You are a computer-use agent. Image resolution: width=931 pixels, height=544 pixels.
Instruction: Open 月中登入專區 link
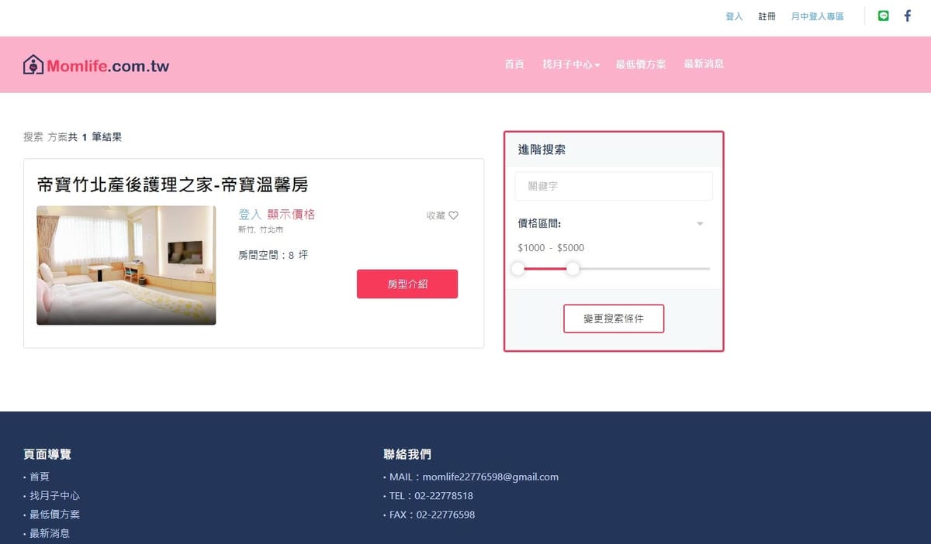pos(817,16)
